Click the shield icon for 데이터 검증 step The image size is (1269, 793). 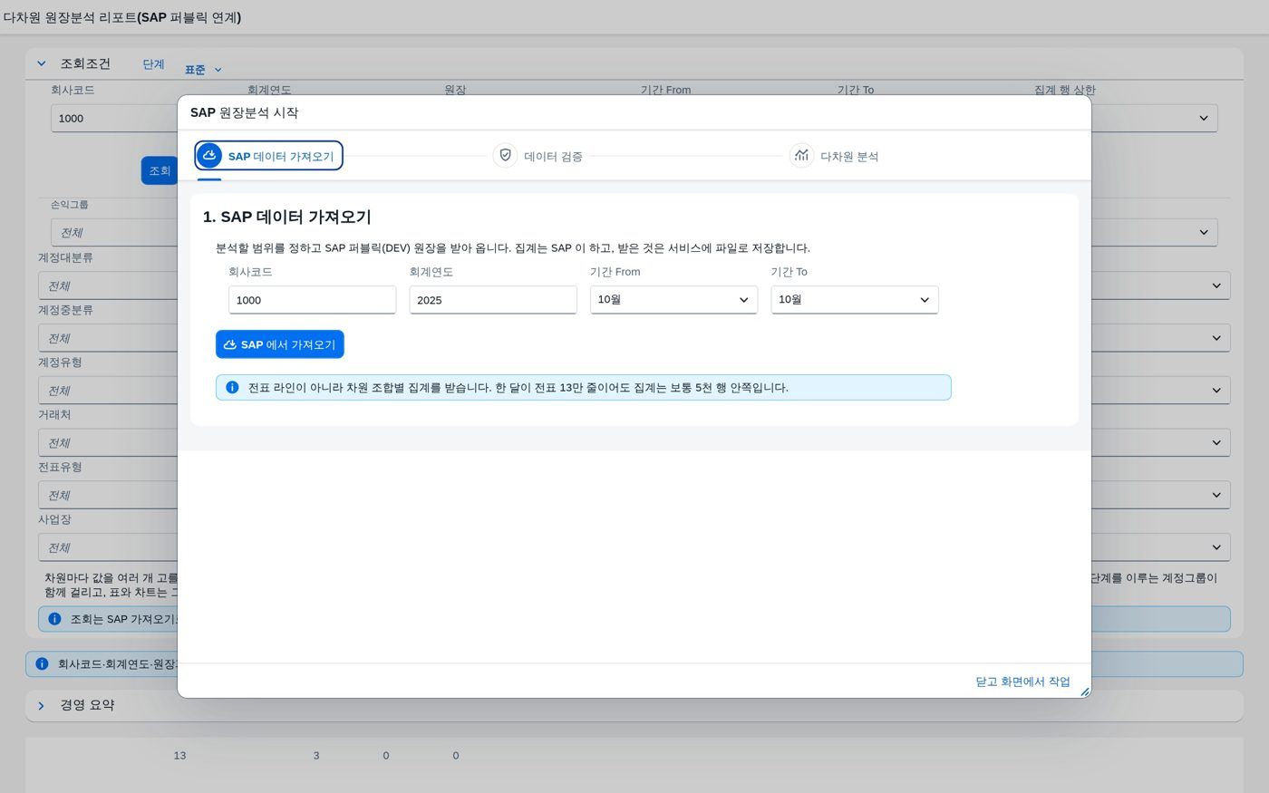tap(505, 156)
